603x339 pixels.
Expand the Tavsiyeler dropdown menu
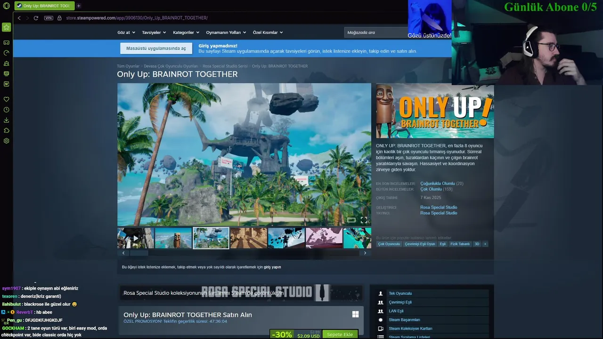(154, 32)
